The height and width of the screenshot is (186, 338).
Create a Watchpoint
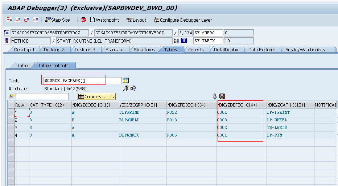coord(104,20)
